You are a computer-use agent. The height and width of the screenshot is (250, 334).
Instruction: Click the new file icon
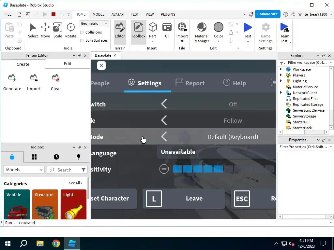(19, 14)
